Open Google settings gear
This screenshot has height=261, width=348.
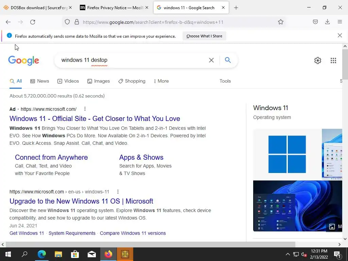point(318,60)
